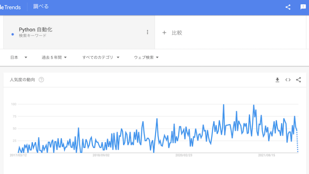Click the embed code icon on chart
The image size is (309, 174).
(x=288, y=80)
